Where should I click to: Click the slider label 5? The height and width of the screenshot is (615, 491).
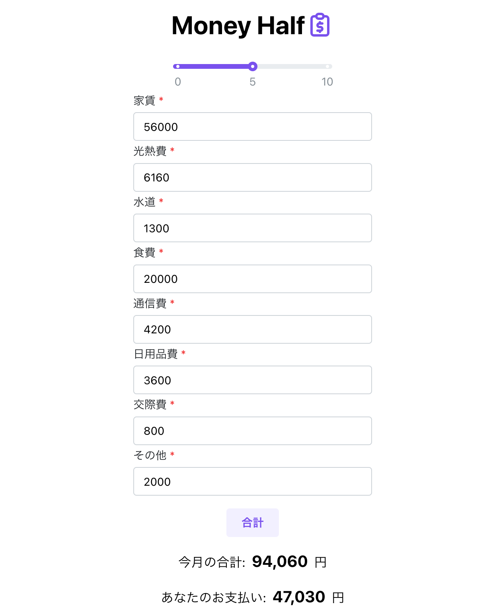click(253, 82)
